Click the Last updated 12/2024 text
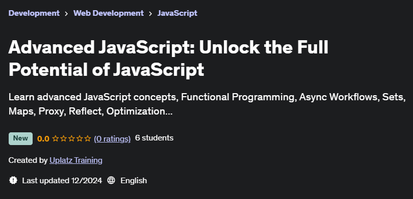The height and width of the screenshot is (199, 413). pos(62,181)
